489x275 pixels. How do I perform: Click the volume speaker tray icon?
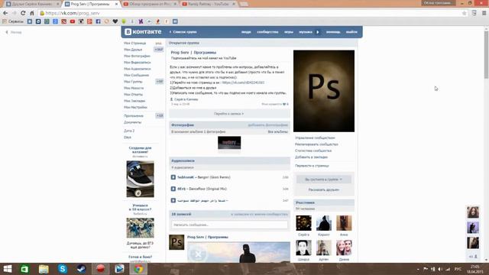click(x=440, y=269)
